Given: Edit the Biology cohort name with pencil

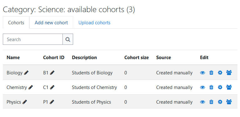Looking at the screenshot, I should (26, 73).
